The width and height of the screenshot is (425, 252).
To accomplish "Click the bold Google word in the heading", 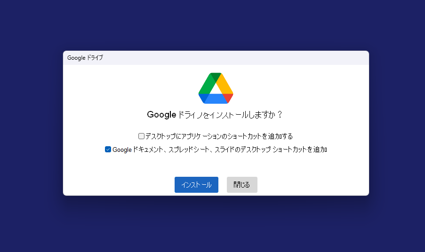I will [x=161, y=114].
